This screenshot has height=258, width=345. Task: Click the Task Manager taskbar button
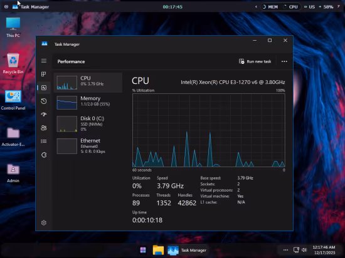click(x=188, y=250)
